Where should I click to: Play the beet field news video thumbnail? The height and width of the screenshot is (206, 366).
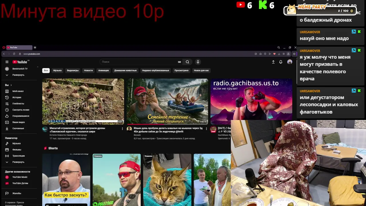(83, 101)
